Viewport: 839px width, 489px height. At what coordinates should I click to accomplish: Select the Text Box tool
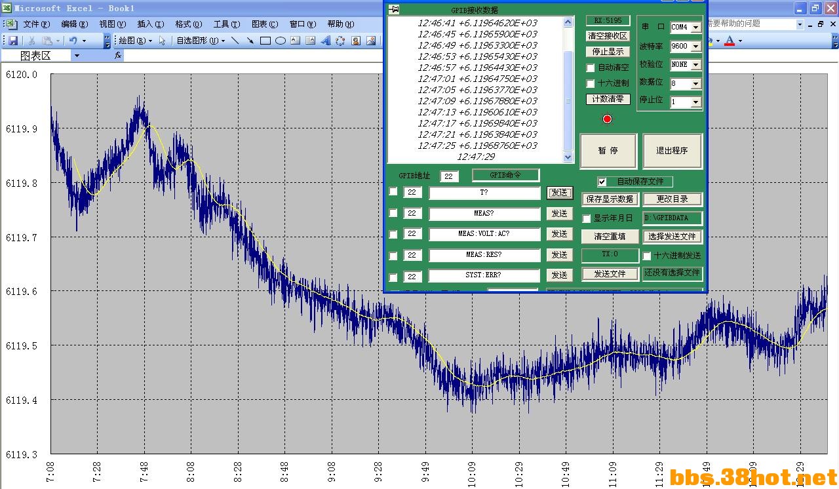coord(295,41)
